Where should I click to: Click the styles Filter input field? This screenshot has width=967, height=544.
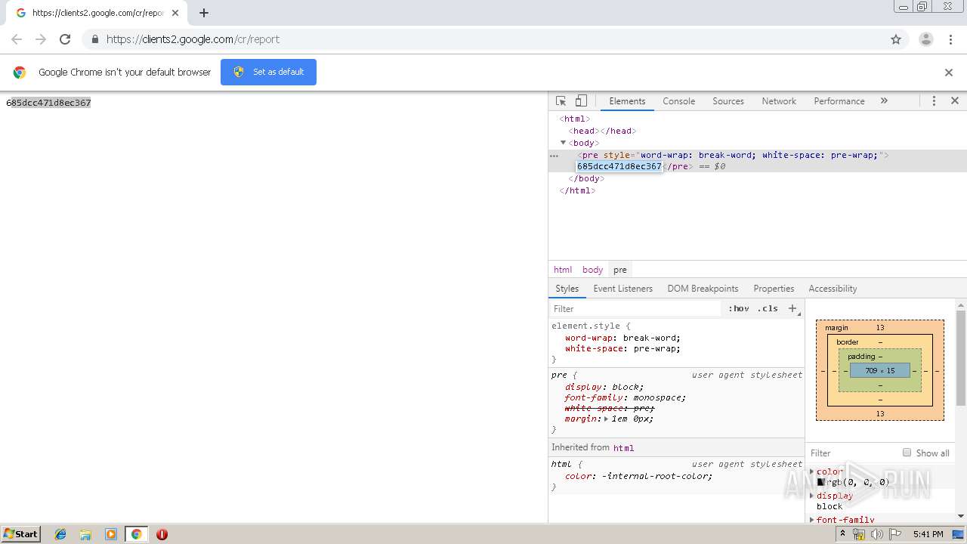point(635,308)
